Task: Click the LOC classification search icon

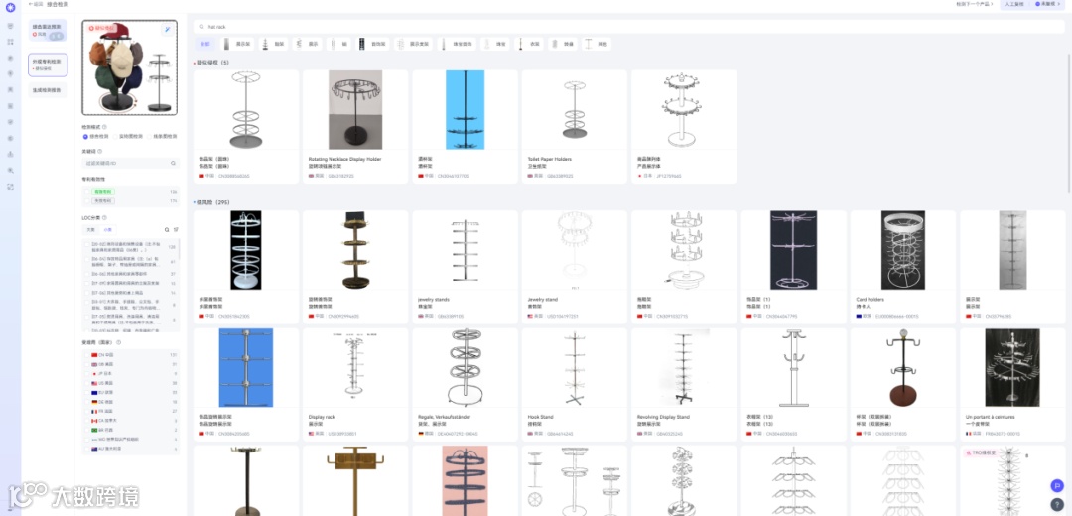Action: (167, 230)
